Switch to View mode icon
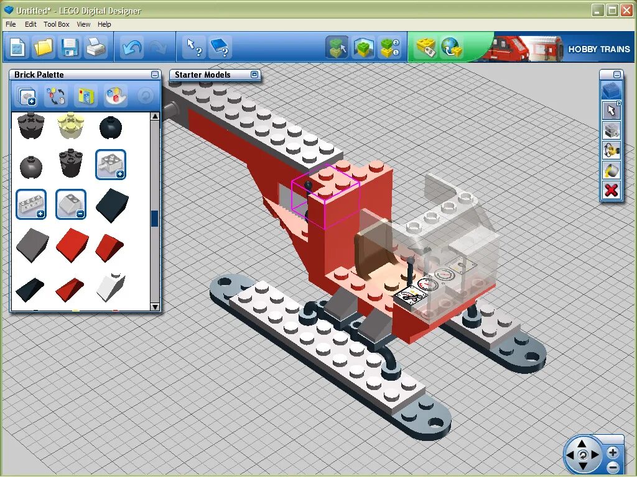 pyautogui.click(x=363, y=47)
